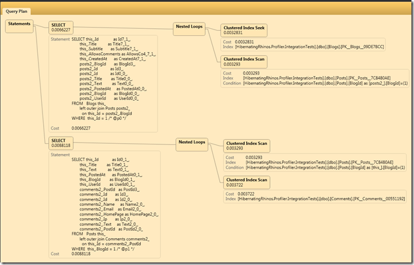Image resolution: width=414 pixels, height=265 pixels.
Task: Click the Cost 0.003722 detail value
Action: click(x=246, y=194)
